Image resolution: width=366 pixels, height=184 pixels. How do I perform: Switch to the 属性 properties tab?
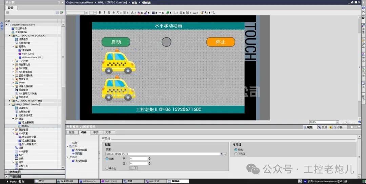[72, 132]
